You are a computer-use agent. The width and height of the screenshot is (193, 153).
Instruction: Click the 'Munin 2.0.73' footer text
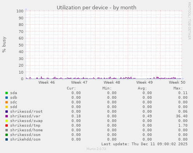96,149
